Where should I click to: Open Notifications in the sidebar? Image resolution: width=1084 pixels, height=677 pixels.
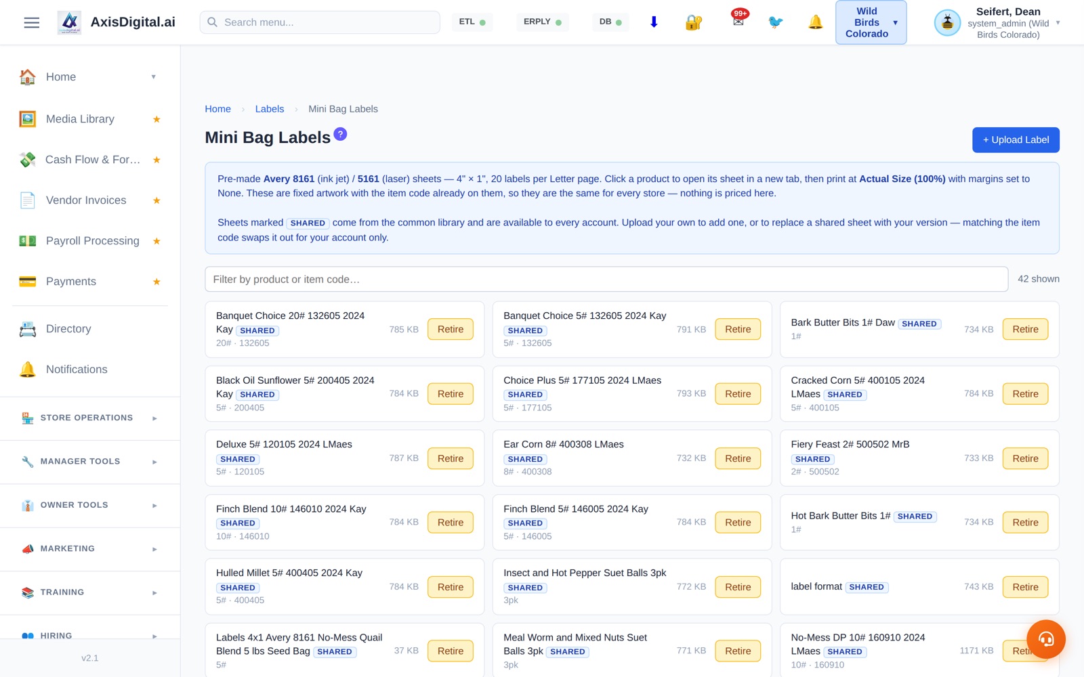[x=77, y=370]
